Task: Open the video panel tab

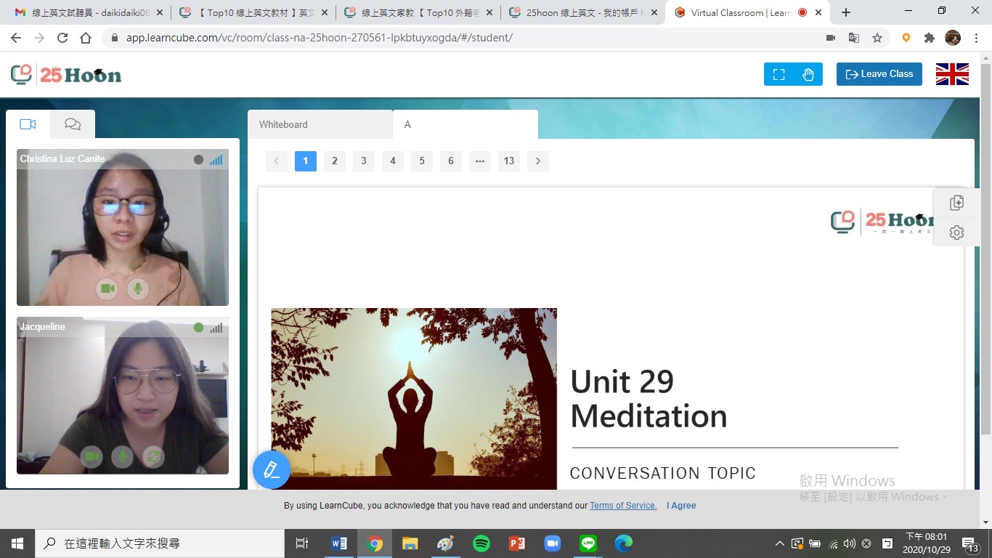Action: tap(28, 124)
